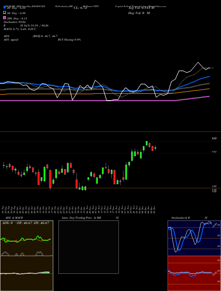Screen dimensions: 221x291
Task: Click the 'Stochastics & R' panel title
Action: pos(180,218)
